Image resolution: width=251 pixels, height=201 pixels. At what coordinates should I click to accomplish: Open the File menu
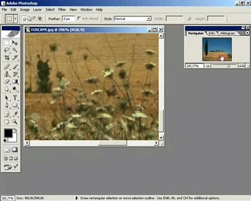click(x=4, y=9)
